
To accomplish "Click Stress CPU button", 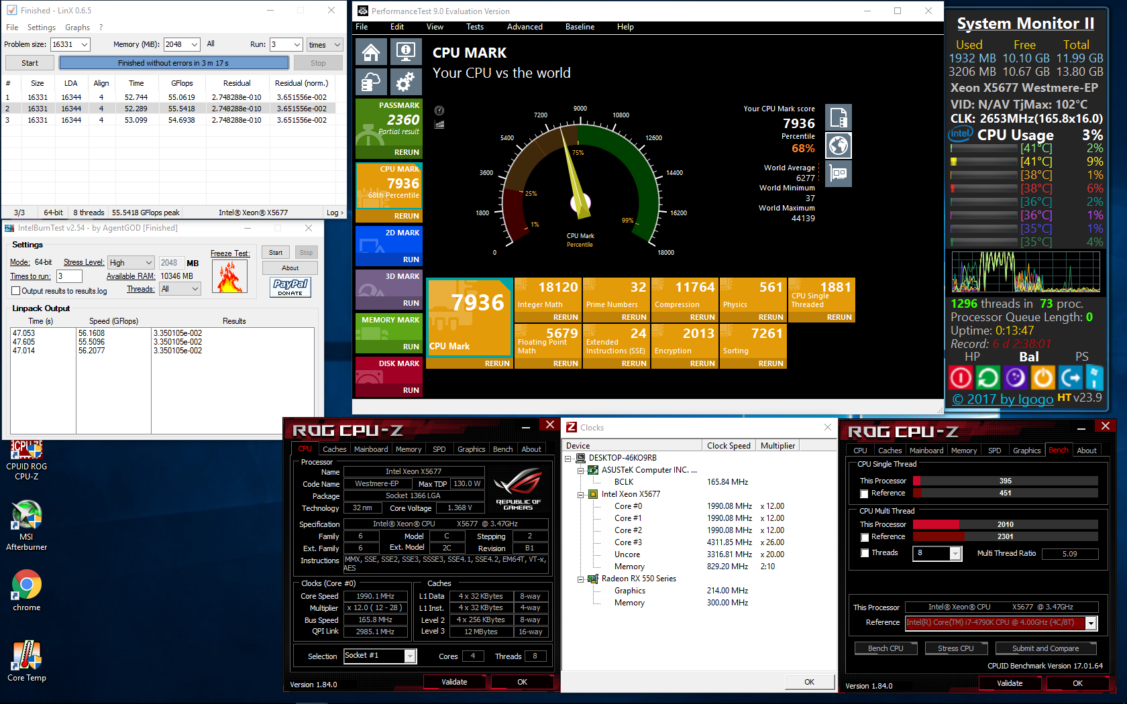I will pyautogui.click(x=956, y=648).
